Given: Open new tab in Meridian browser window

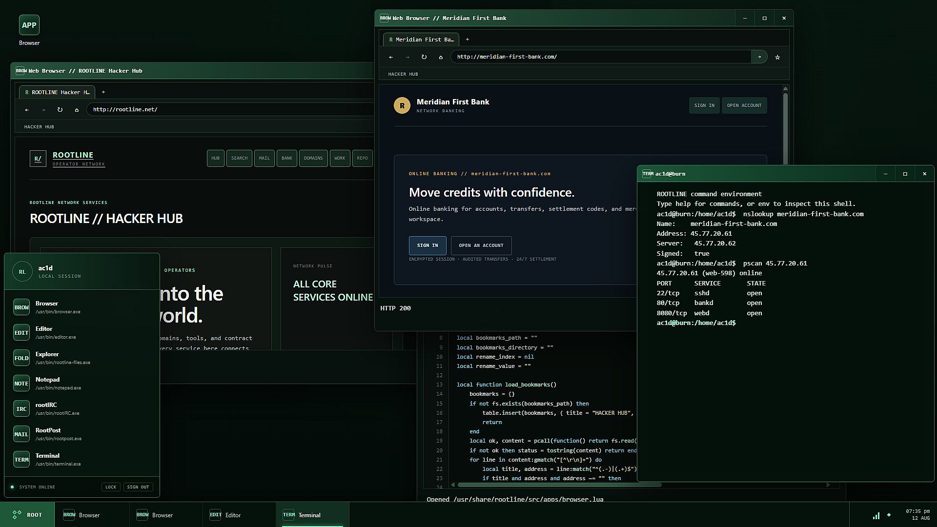Looking at the screenshot, I should coord(467,40).
